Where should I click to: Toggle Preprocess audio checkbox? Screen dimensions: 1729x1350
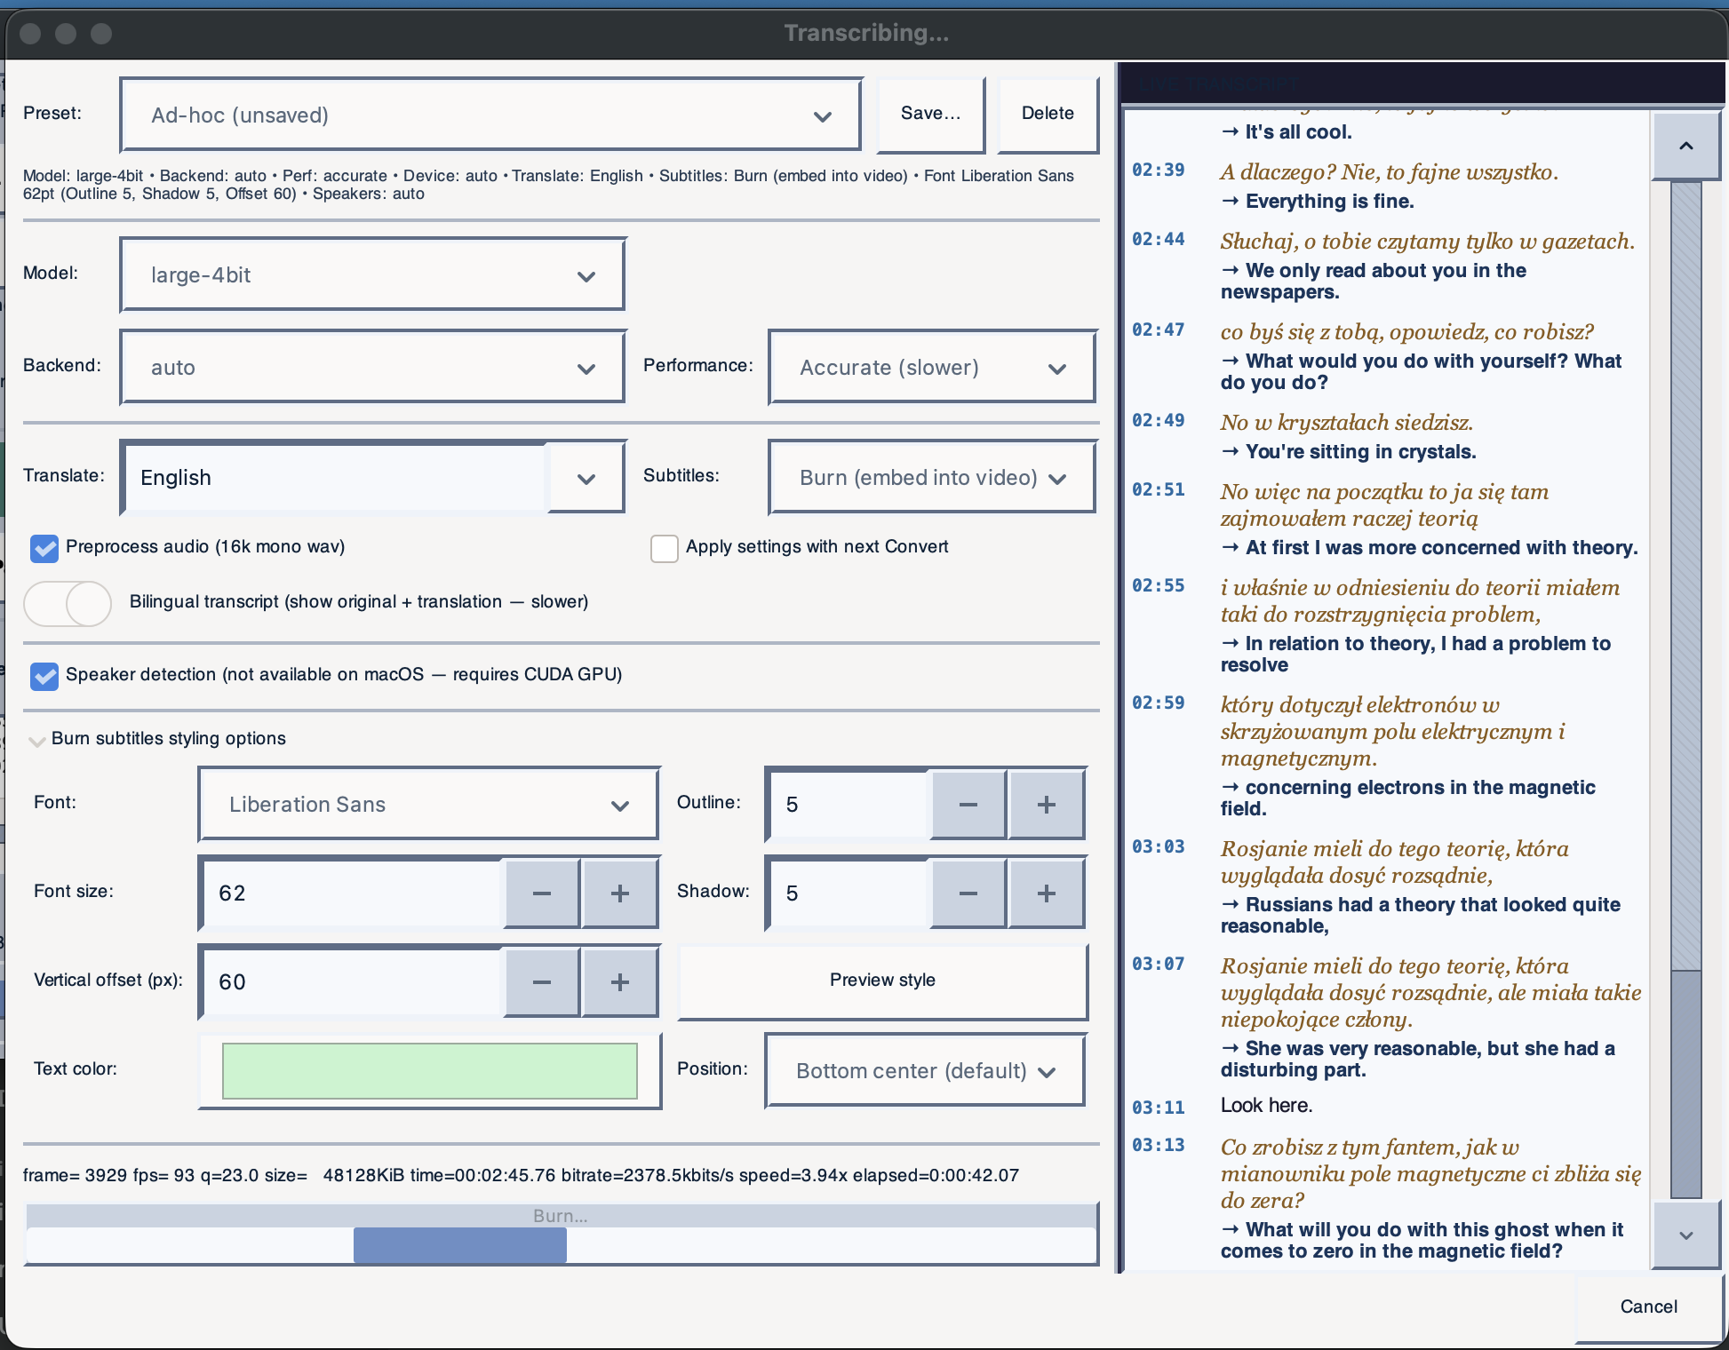click(44, 548)
